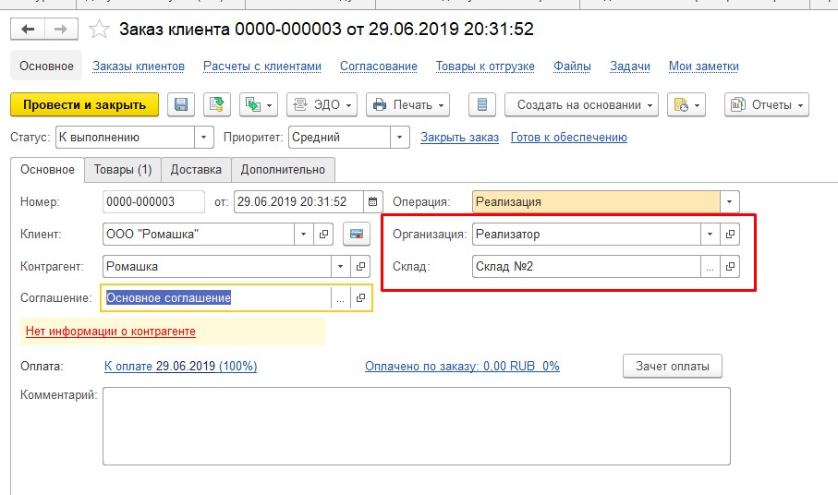Expand Создать на основании dropdown

point(581,104)
